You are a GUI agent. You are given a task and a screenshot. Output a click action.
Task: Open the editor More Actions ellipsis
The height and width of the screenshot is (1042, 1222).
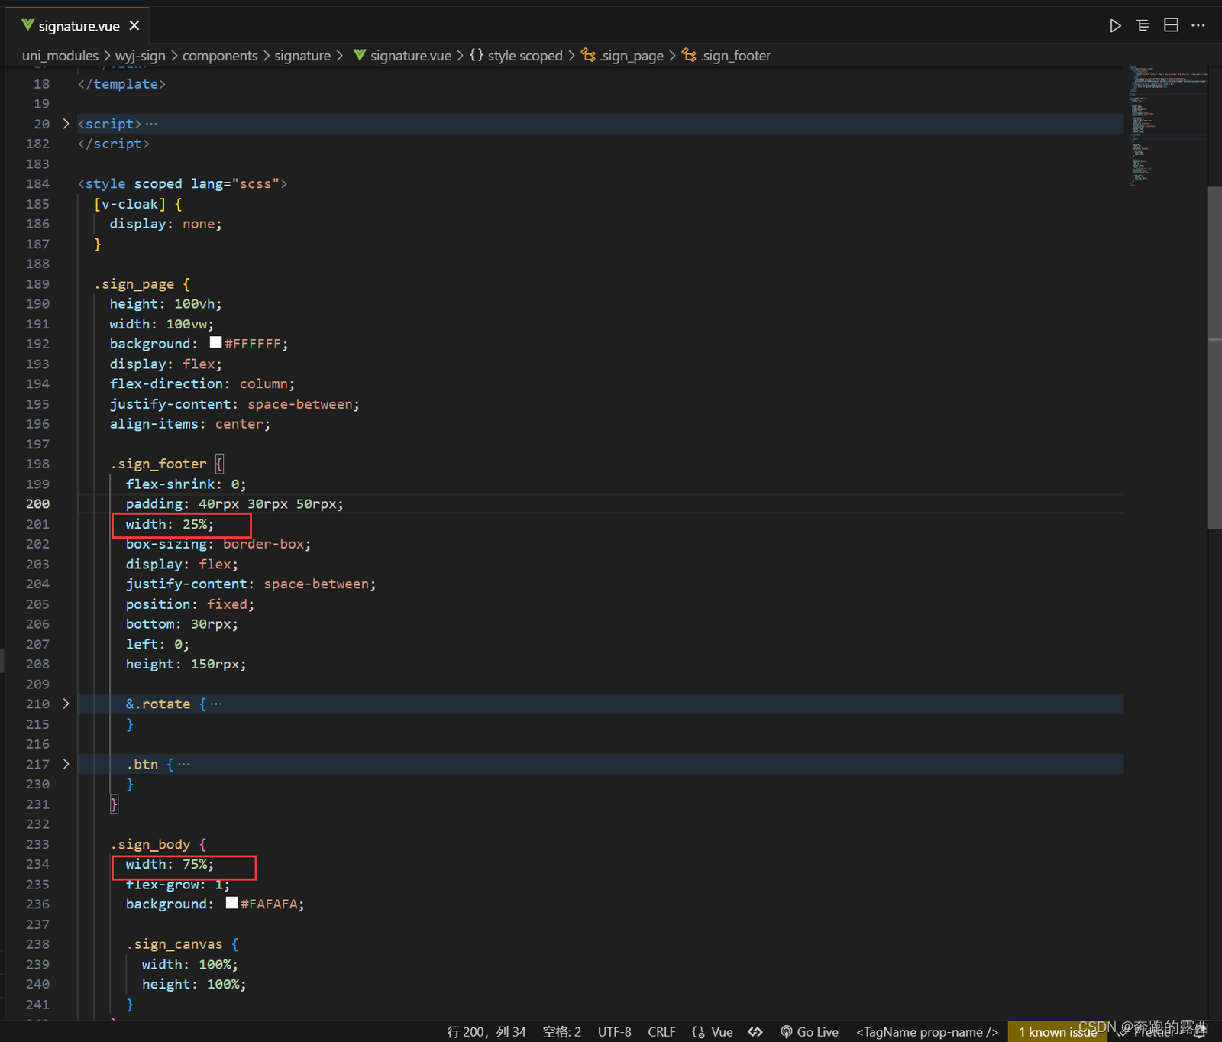[x=1198, y=25]
